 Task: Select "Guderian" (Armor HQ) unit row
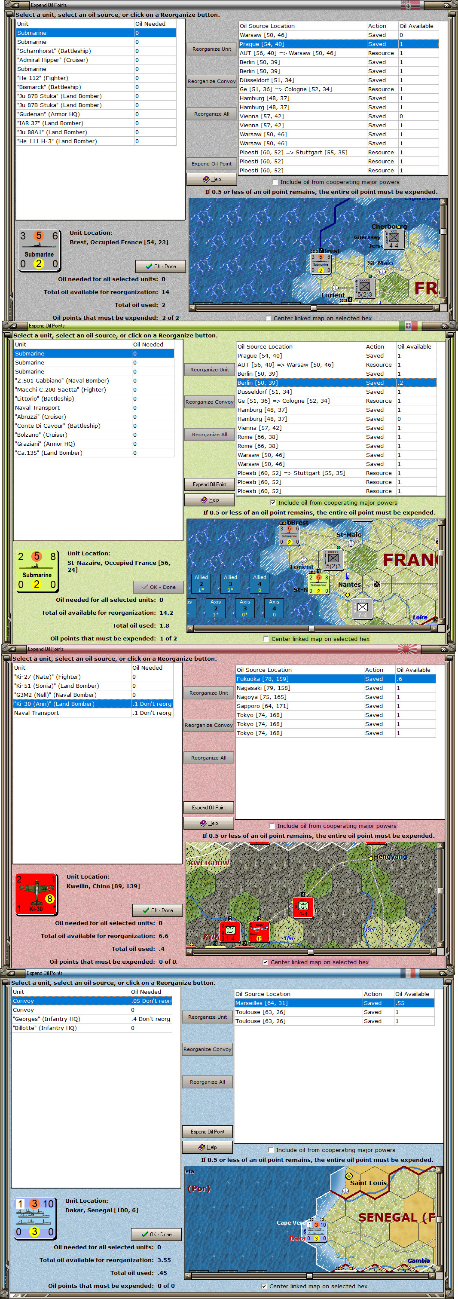(x=96, y=114)
